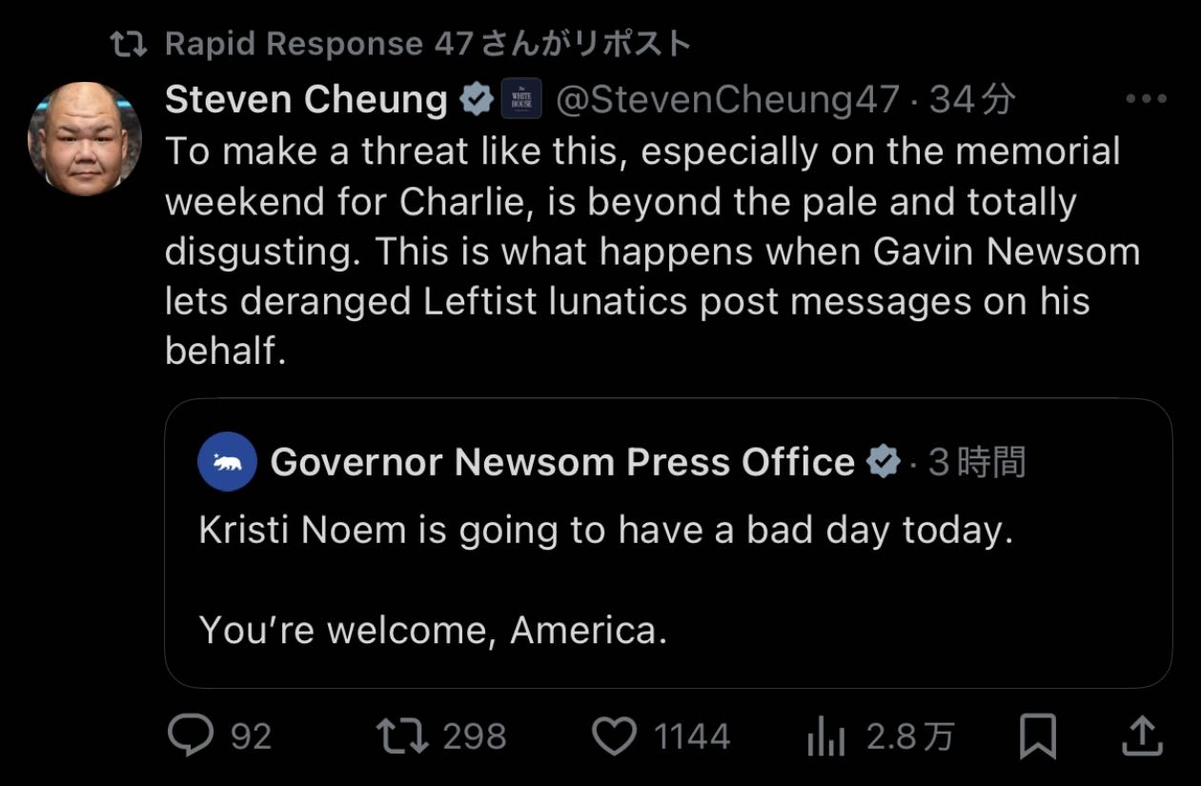
Task: Bookmark this post
Action: tap(1037, 736)
